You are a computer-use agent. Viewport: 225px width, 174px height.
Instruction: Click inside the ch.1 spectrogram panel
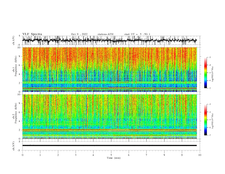point(109,69)
